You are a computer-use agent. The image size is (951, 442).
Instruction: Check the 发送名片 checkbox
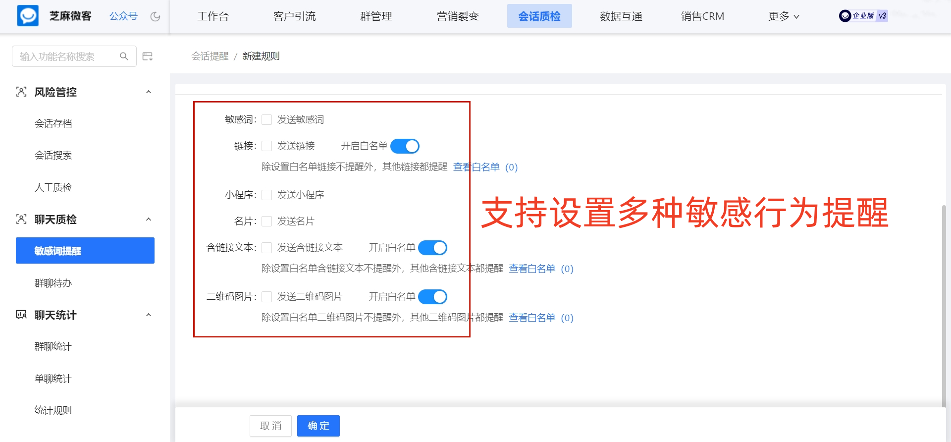(x=266, y=221)
